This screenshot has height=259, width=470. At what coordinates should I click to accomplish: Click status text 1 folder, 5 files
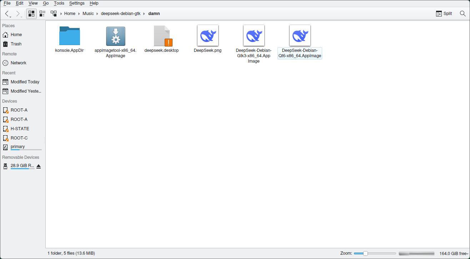pyautogui.click(x=71, y=253)
